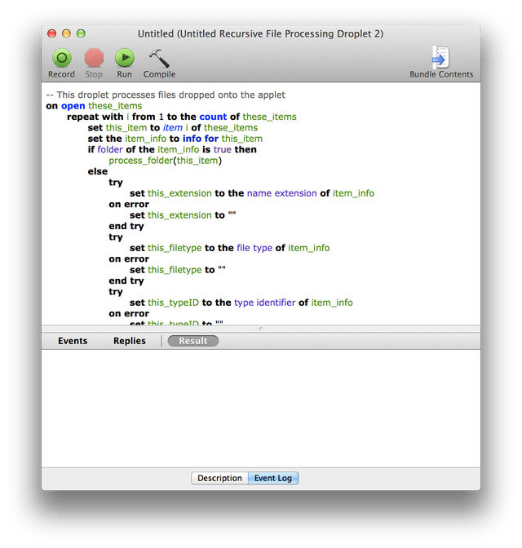Select the Event Log segment

273,478
